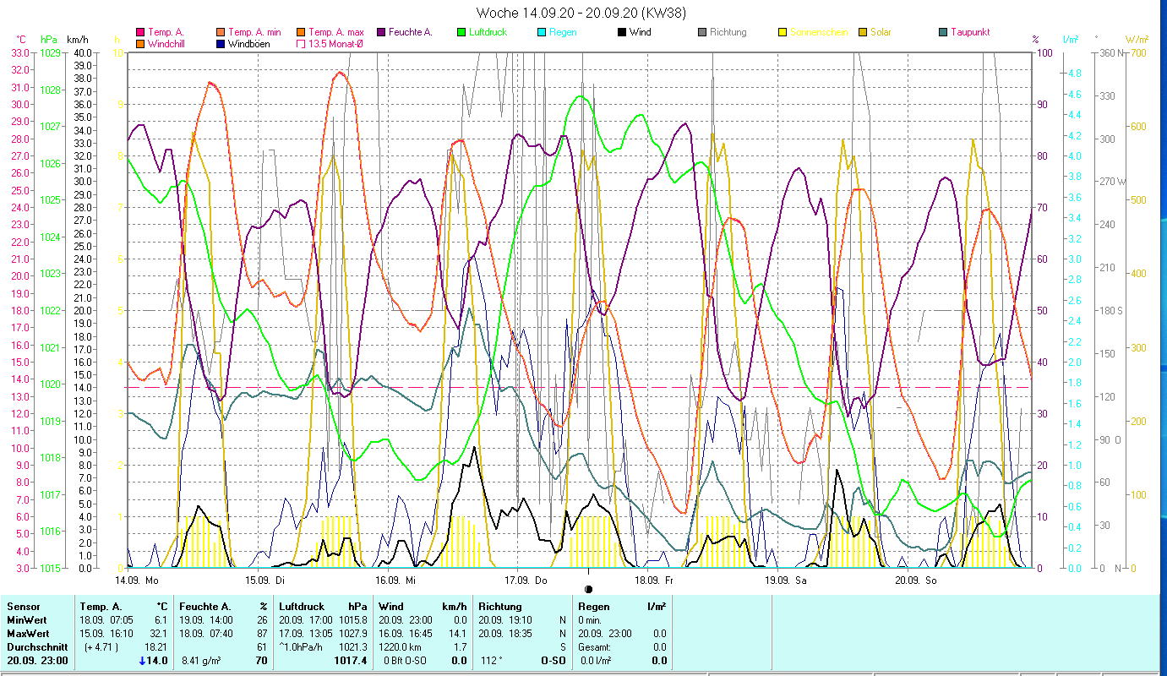The image size is (1167, 676).
Task: Click the current pressure value '1017.4'
Action: point(351,660)
